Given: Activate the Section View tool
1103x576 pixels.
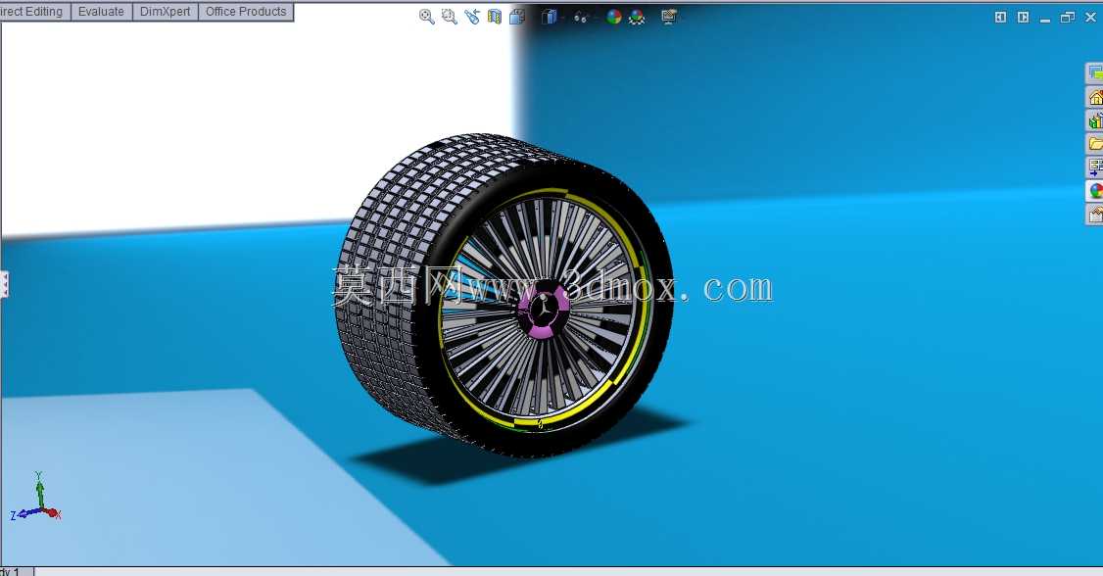Looking at the screenshot, I should (495, 17).
